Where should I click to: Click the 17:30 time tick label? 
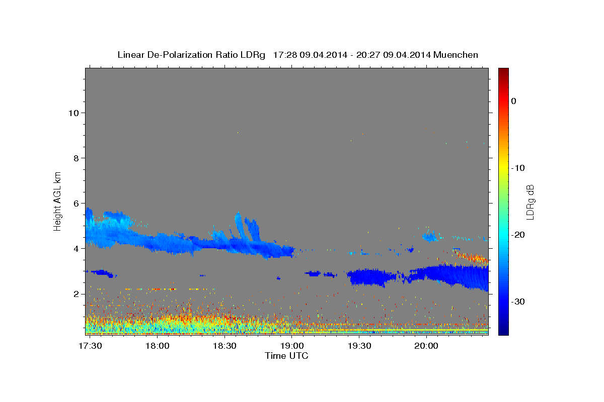tap(90, 346)
